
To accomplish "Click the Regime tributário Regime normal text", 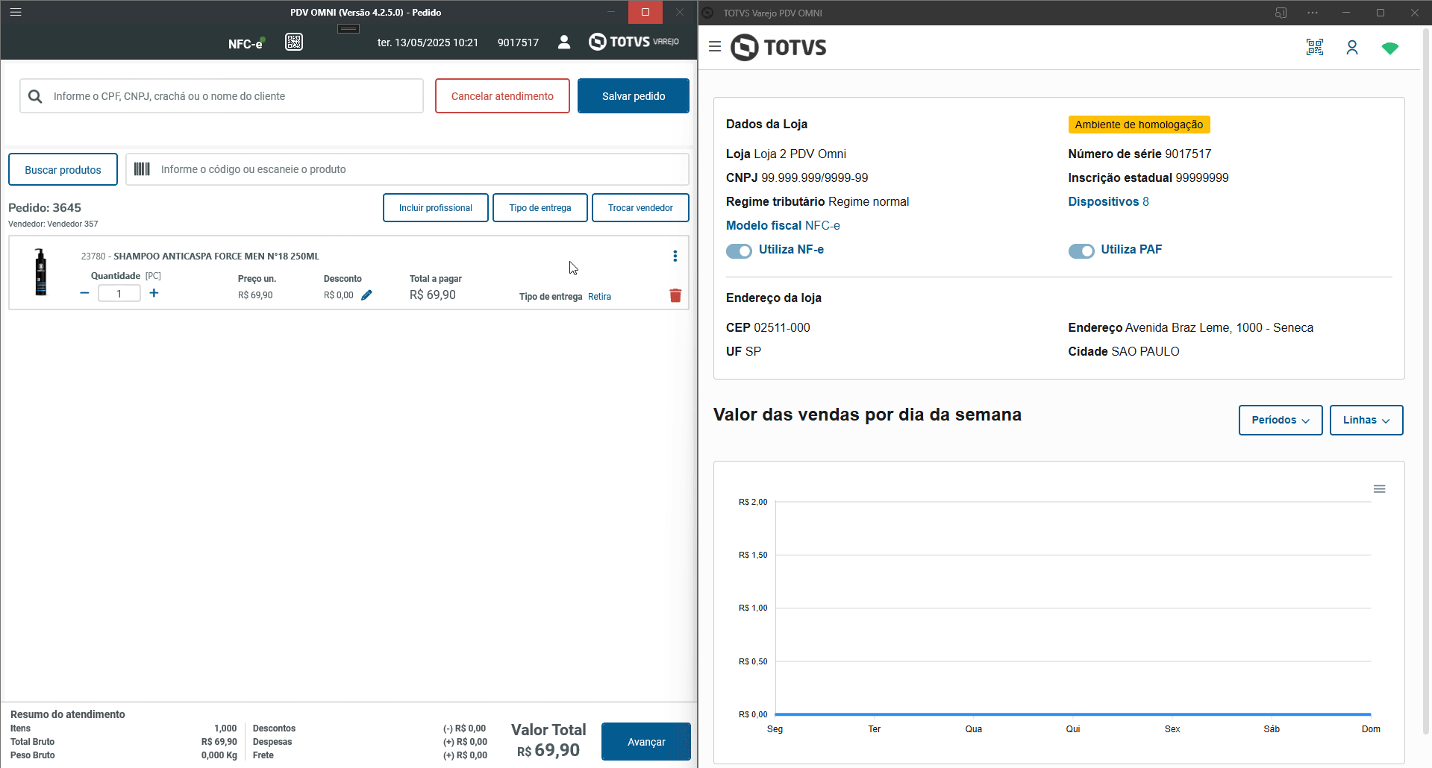I will (x=817, y=201).
